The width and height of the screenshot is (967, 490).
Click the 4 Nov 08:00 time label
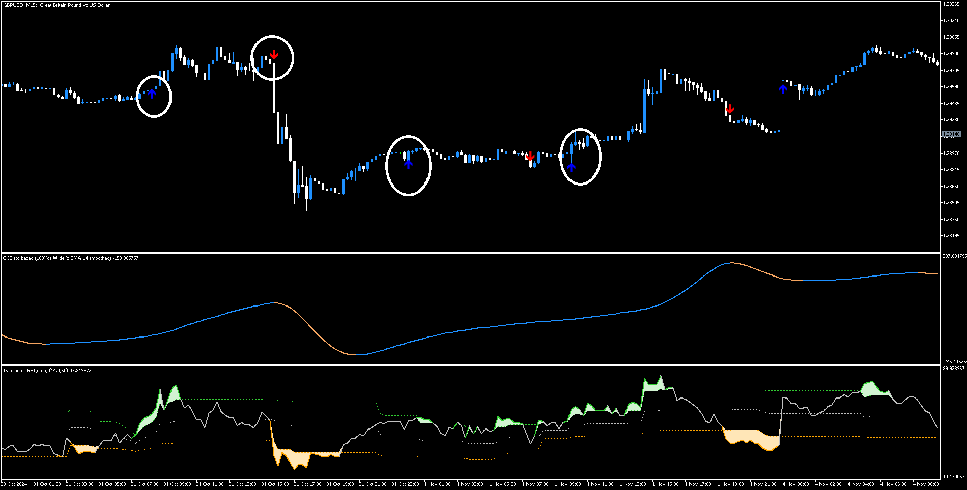[926, 484]
